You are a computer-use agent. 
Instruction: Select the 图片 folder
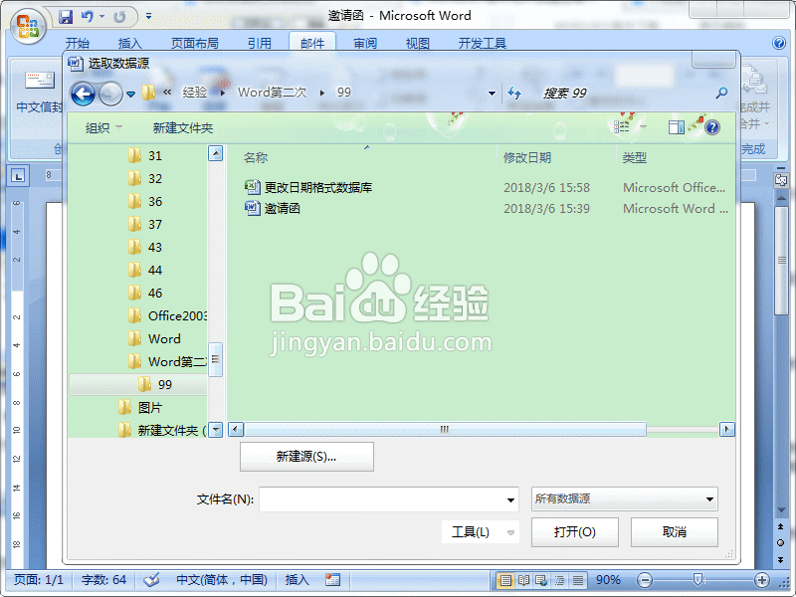click(x=139, y=407)
